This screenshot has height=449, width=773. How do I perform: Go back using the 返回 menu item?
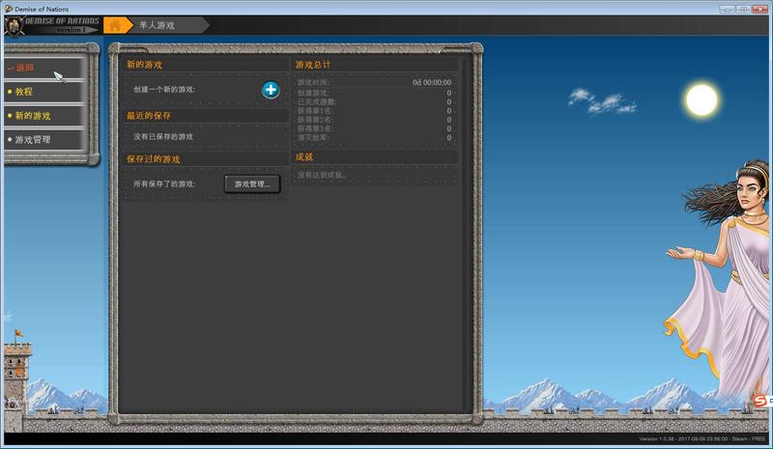tap(25, 68)
